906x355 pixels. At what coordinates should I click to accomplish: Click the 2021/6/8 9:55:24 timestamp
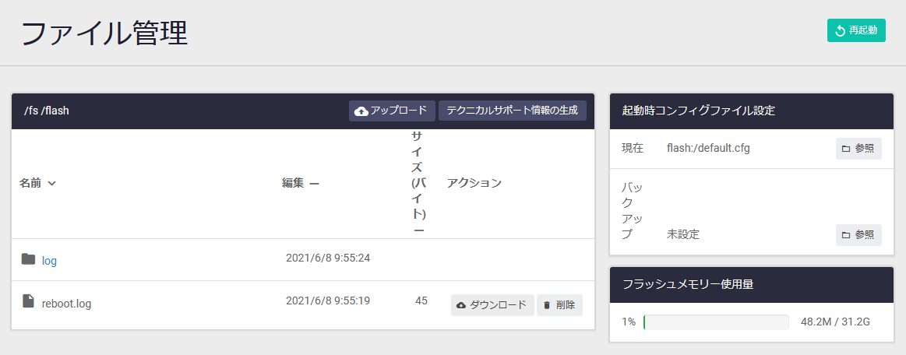click(328, 258)
